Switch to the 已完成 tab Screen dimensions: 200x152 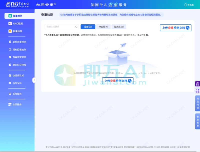(x=119, y=27)
